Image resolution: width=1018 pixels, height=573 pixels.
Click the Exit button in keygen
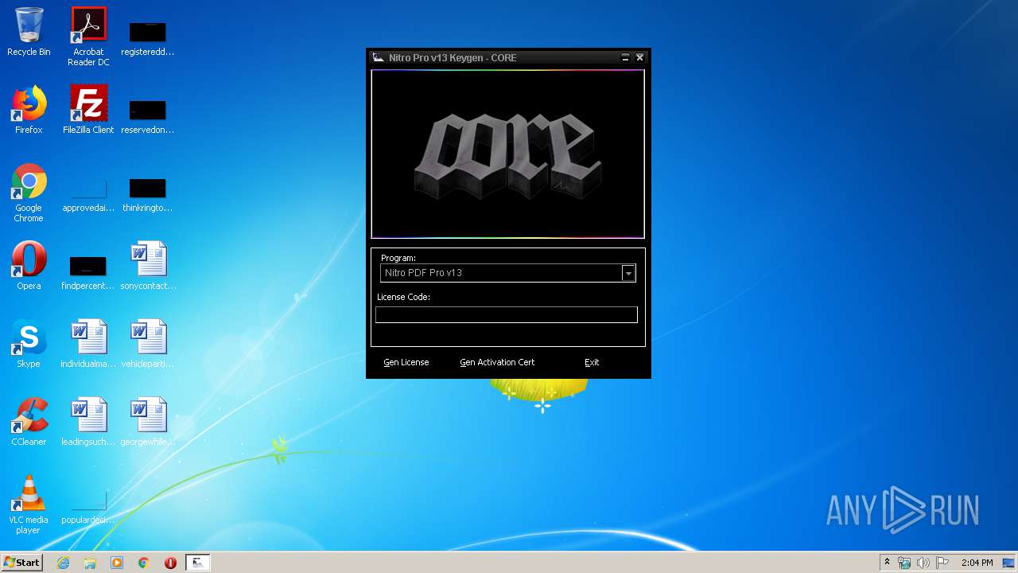coord(592,362)
